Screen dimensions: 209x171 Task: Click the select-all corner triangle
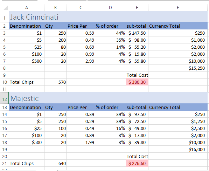[6, 8]
